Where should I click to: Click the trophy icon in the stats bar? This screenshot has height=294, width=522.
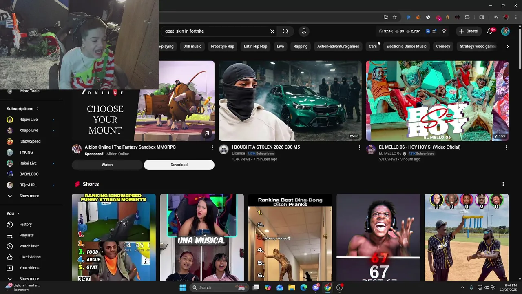tap(444, 31)
